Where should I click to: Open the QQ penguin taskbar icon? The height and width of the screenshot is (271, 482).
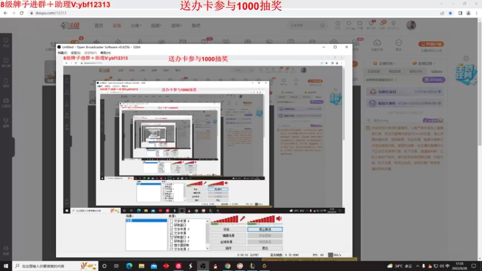click(x=215, y=266)
